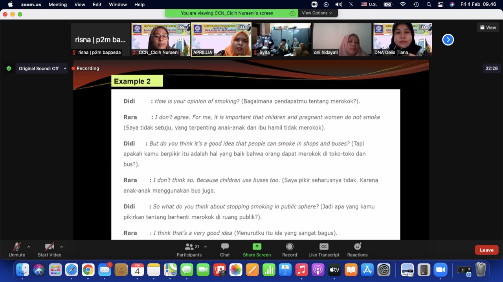Open Photos from the Dock
The height and width of the screenshot is (282, 503).
click(x=236, y=269)
